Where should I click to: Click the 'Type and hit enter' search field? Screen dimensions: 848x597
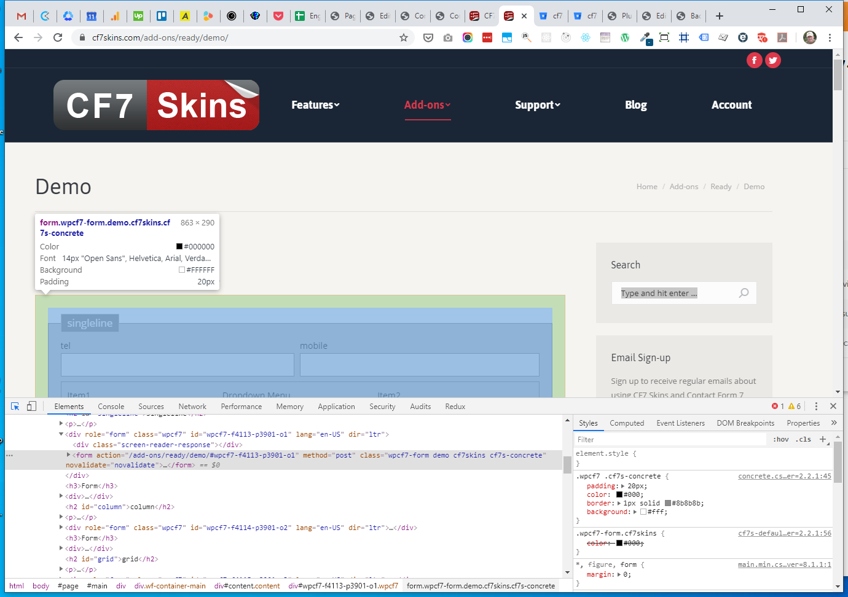tap(676, 293)
